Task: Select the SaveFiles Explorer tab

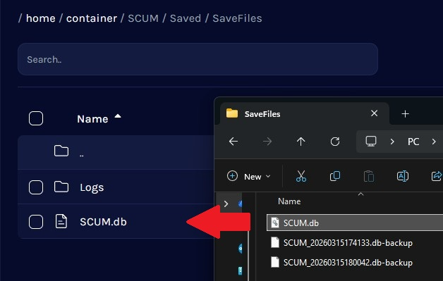Action: tap(305, 113)
